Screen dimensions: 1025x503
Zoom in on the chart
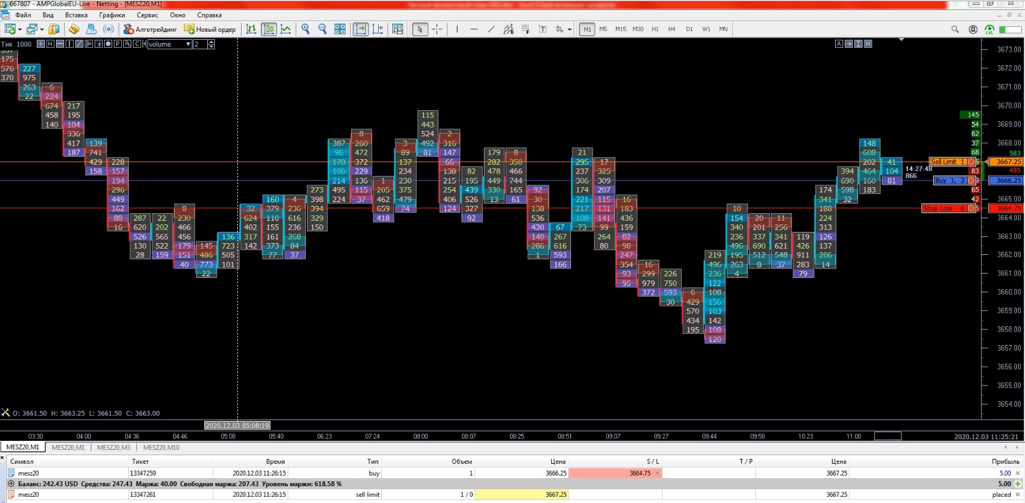pos(305,29)
